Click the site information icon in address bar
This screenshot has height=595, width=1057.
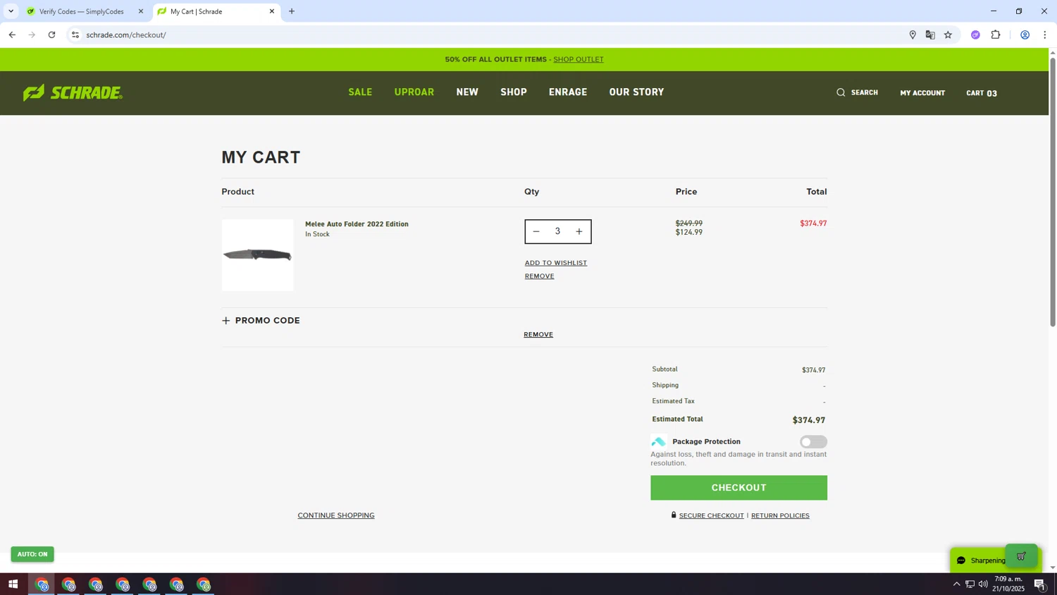(x=75, y=35)
